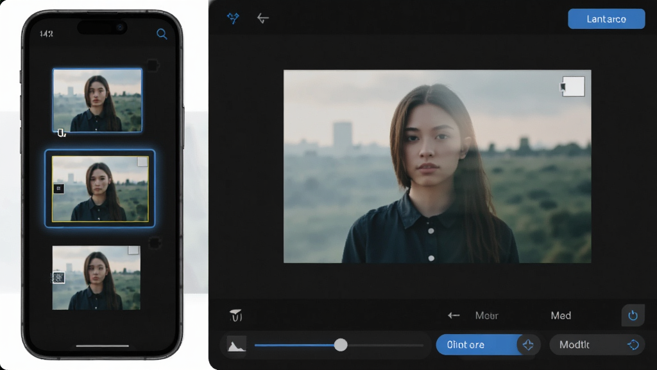
Task: Click the refresh icon in the Modtlt pill
Action: pos(633,345)
